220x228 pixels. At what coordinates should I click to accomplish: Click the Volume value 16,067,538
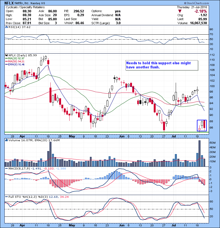(x=199, y=23)
